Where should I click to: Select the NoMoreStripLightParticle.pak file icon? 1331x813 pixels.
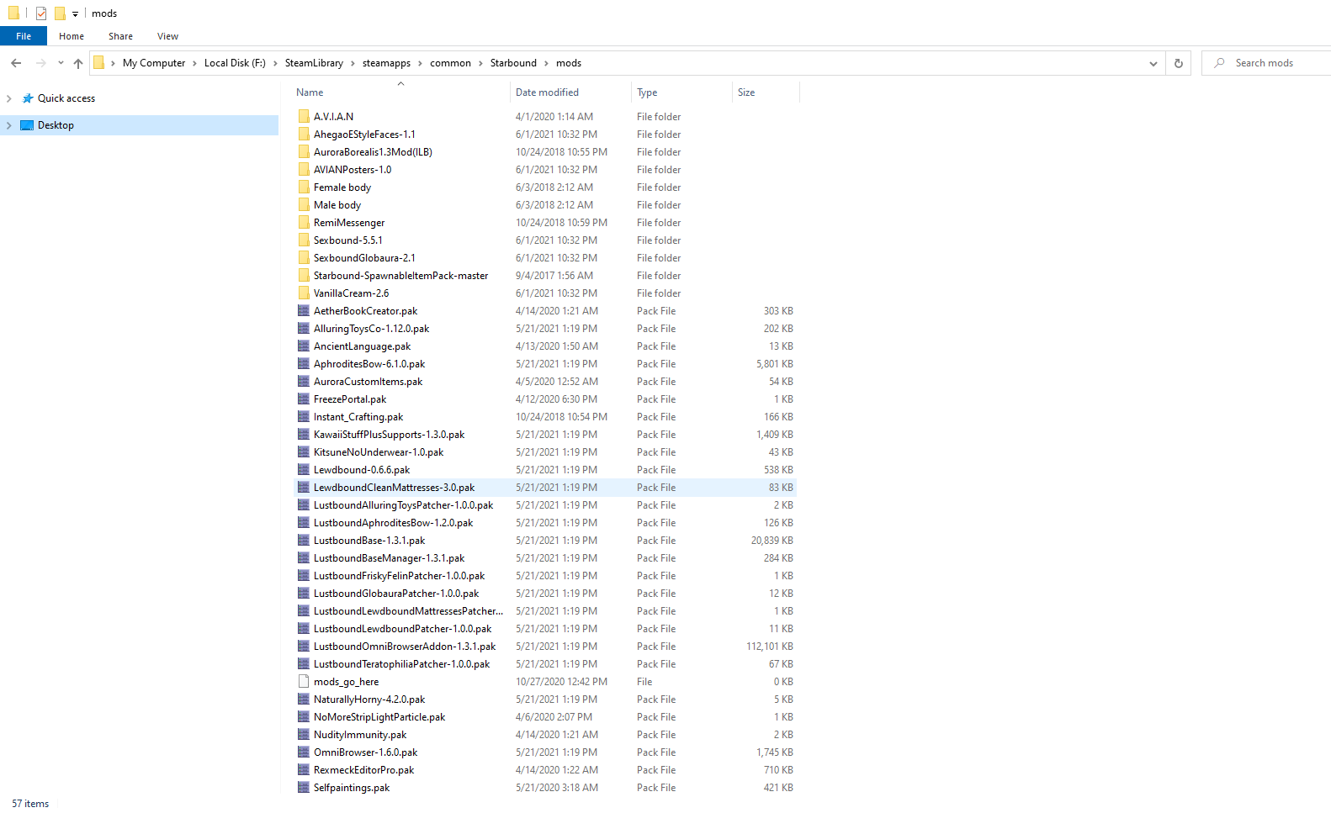pos(304,716)
